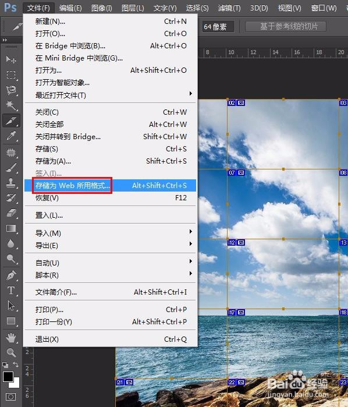Open the foreground color picker
The image size is (348, 407).
click(8, 377)
